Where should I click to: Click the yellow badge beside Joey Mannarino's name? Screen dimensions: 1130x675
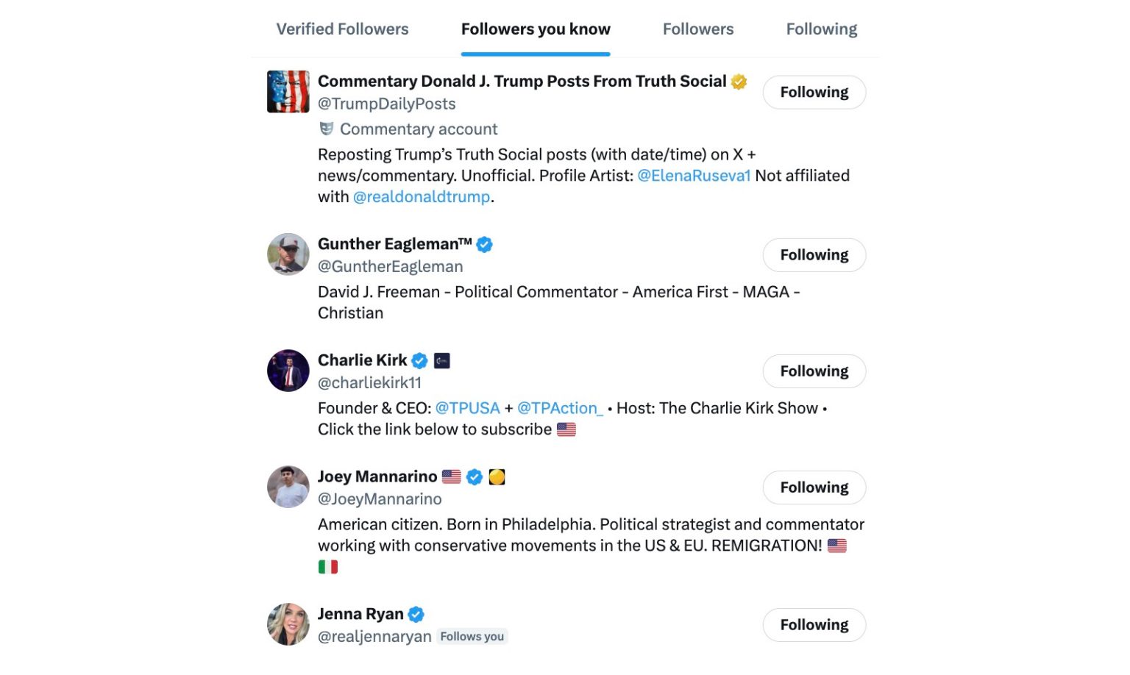click(497, 477)
